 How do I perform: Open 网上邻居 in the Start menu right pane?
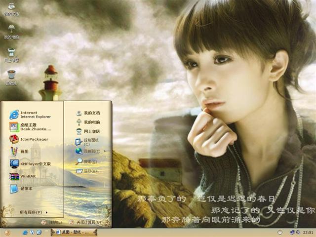point(88,131)
